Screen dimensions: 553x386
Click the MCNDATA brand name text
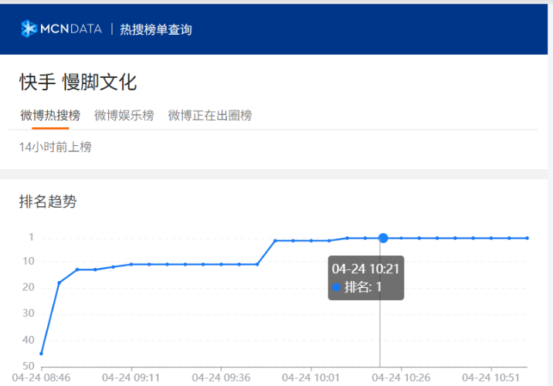[70, 29]
